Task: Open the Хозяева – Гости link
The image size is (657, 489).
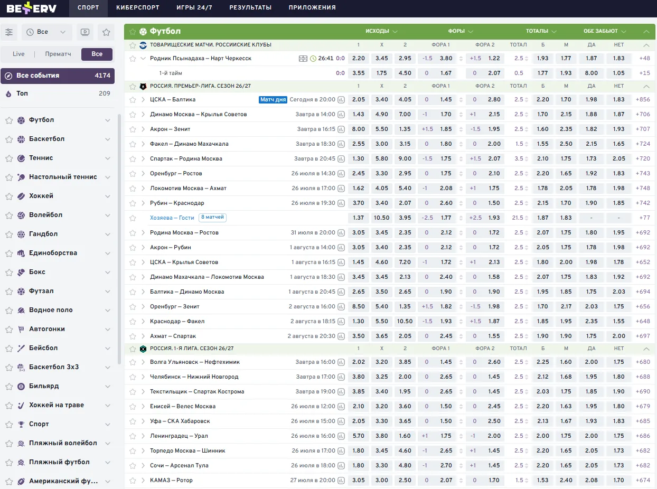Action: tap(172, 218)
